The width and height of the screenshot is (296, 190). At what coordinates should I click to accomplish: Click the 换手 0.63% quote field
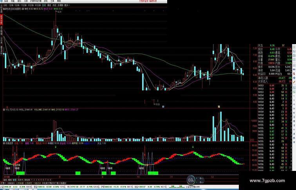[266, 67]
